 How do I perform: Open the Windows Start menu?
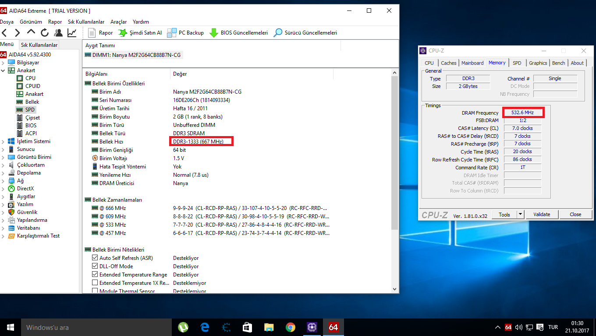[x=11, y=327]
